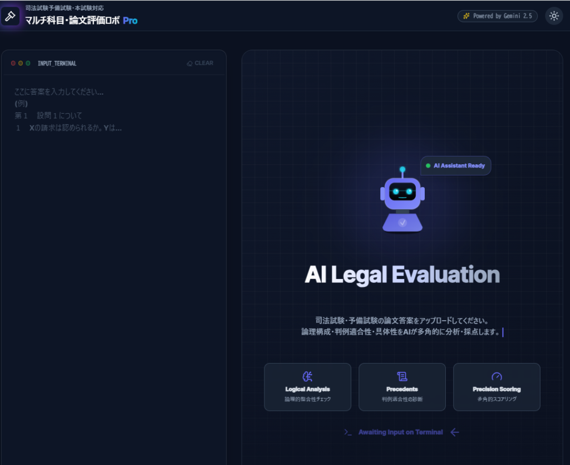Click the INPUT_TERMINAL panel label
Image resolution: width=570 pixels, height=465 pixels.
pyautogui.click(x=57, y=63)
